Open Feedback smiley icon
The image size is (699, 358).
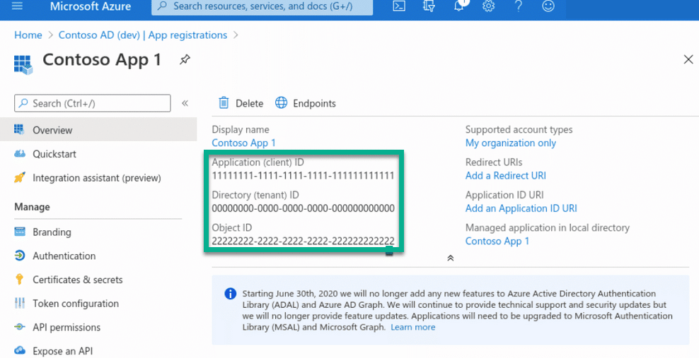548,6
